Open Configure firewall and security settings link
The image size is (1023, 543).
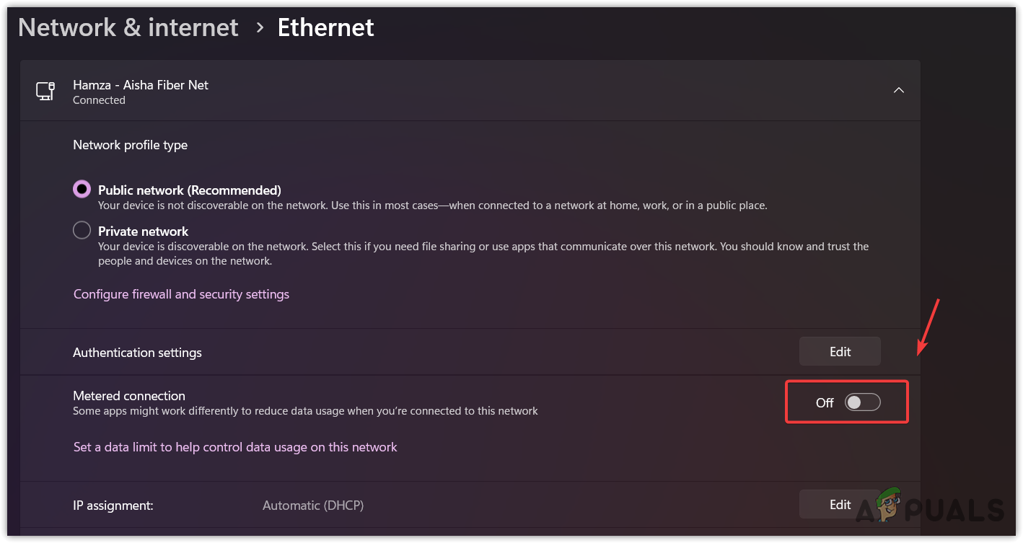(181, 294)
